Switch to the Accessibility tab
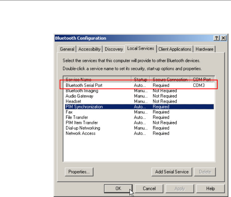Viewport: 231px width, 197px height. [x=89, y=49]
